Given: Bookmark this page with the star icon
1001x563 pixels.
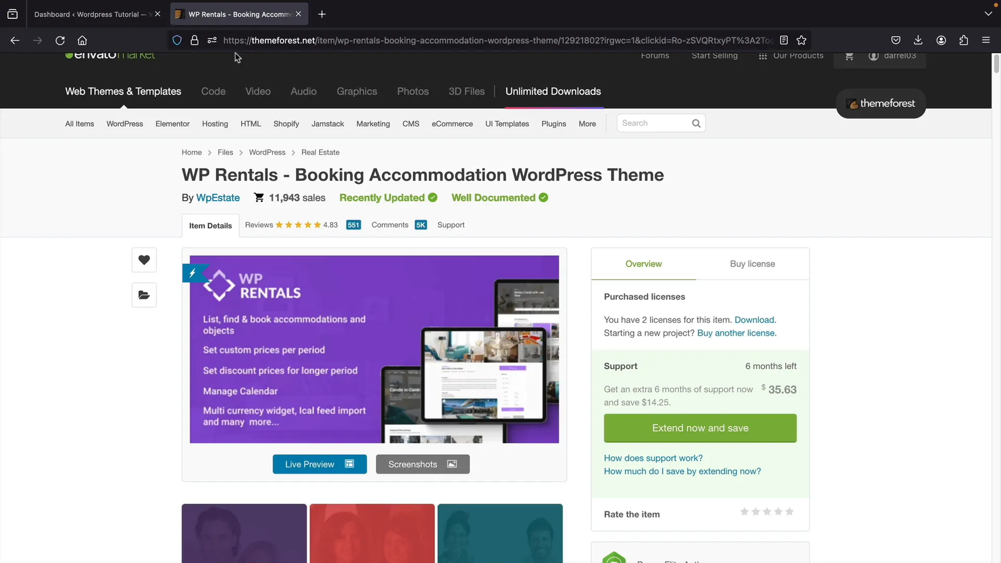Looking at the screenshot, I should point(801,40).
